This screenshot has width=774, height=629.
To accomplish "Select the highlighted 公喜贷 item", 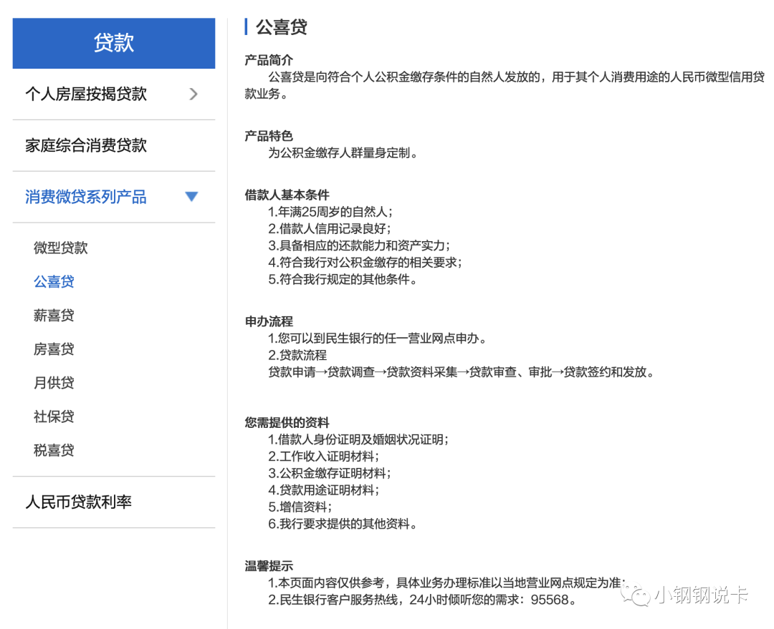I will (54, 281).
